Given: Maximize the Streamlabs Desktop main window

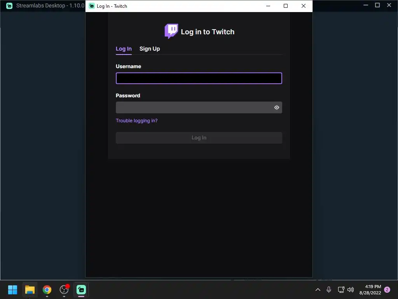Looking at the screenshot, I should [377, 5].
